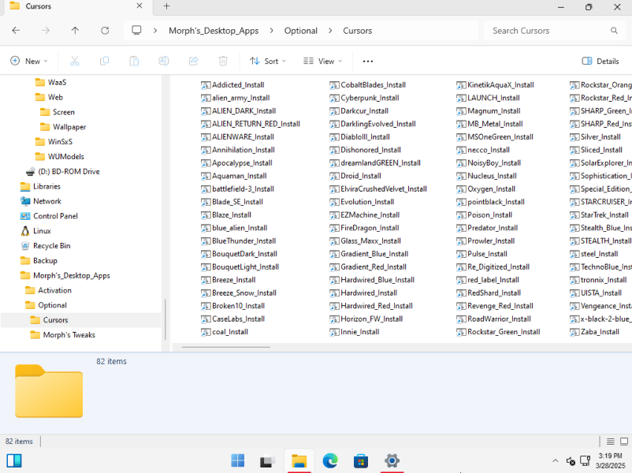Select Wallpaper folder in navigation pane
The height and width of the screenshot is (473, 632).
tap(69, 127)
